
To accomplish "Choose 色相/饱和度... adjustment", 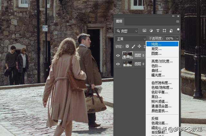I will click(162, 87).
